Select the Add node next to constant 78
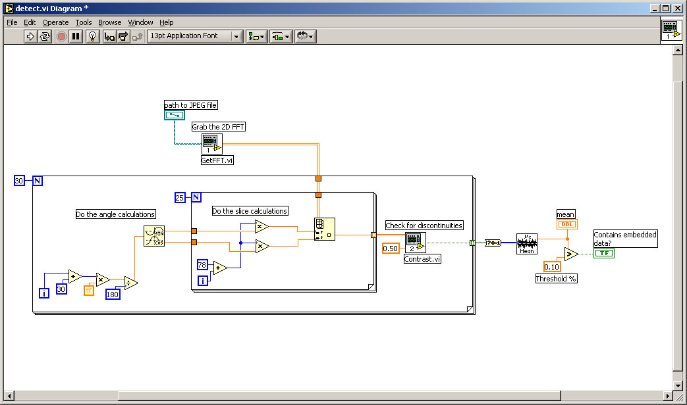Viewport: 687px width, 405px height. tap(220, 268)
